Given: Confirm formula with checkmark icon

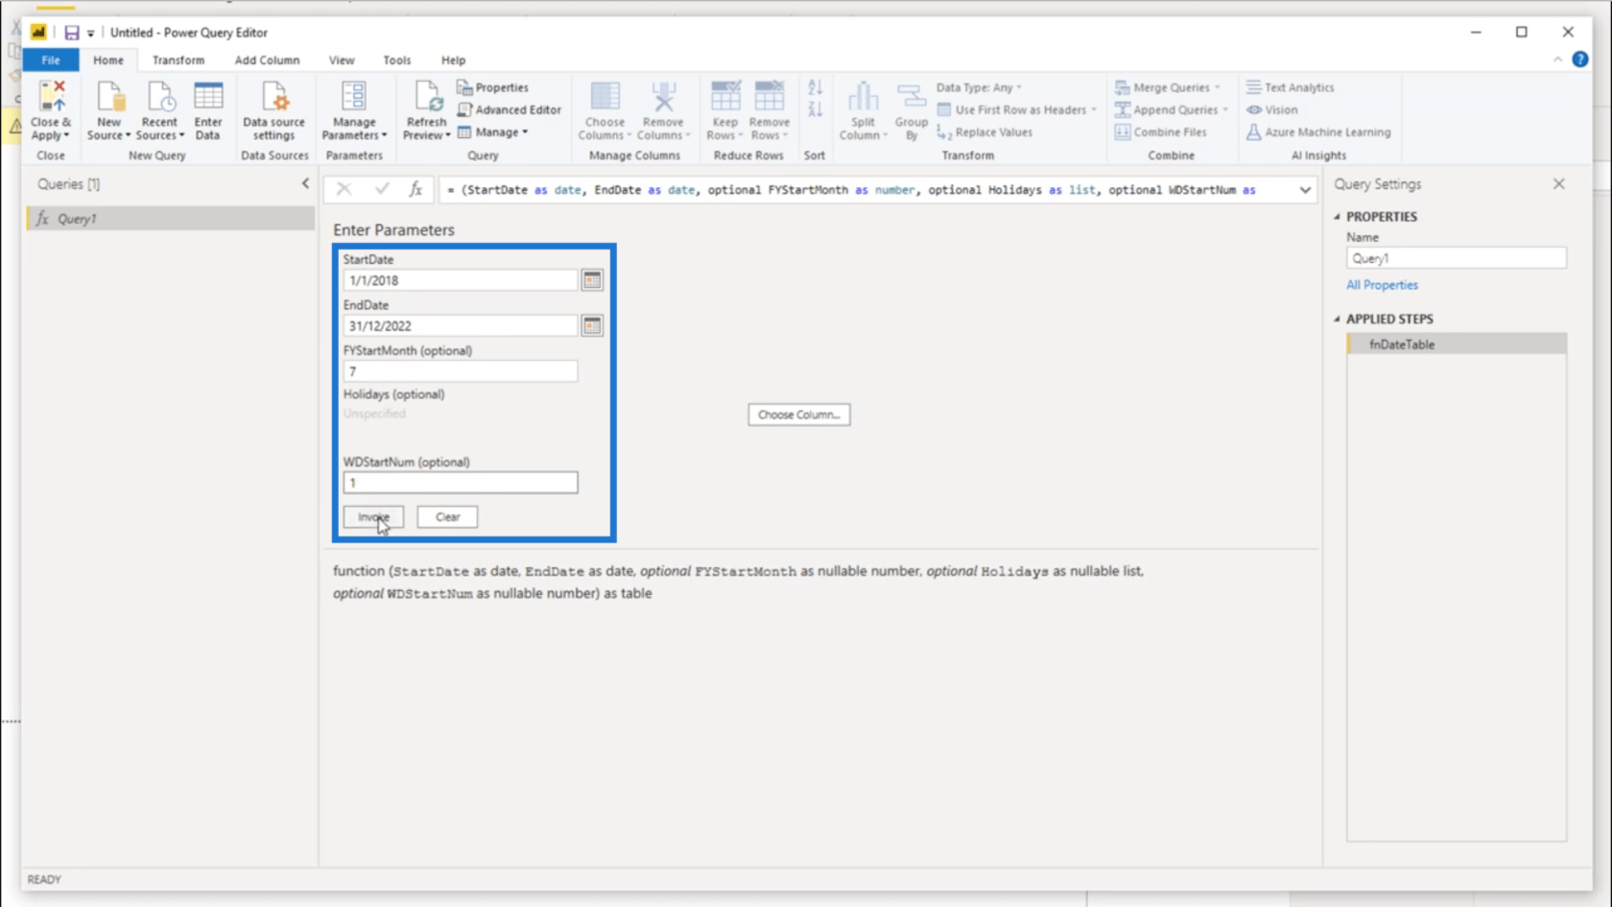Looking at the screenshot, I should (x=382, y=189).
